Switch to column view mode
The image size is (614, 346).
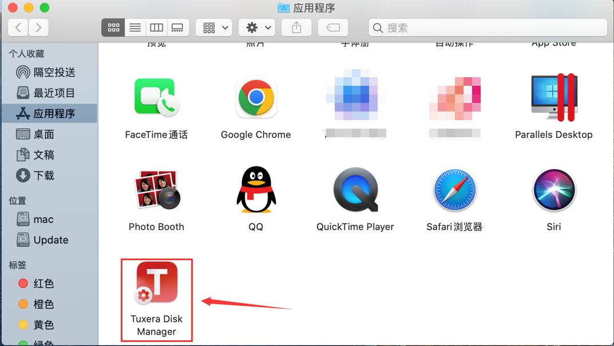[x=156, y=27]
